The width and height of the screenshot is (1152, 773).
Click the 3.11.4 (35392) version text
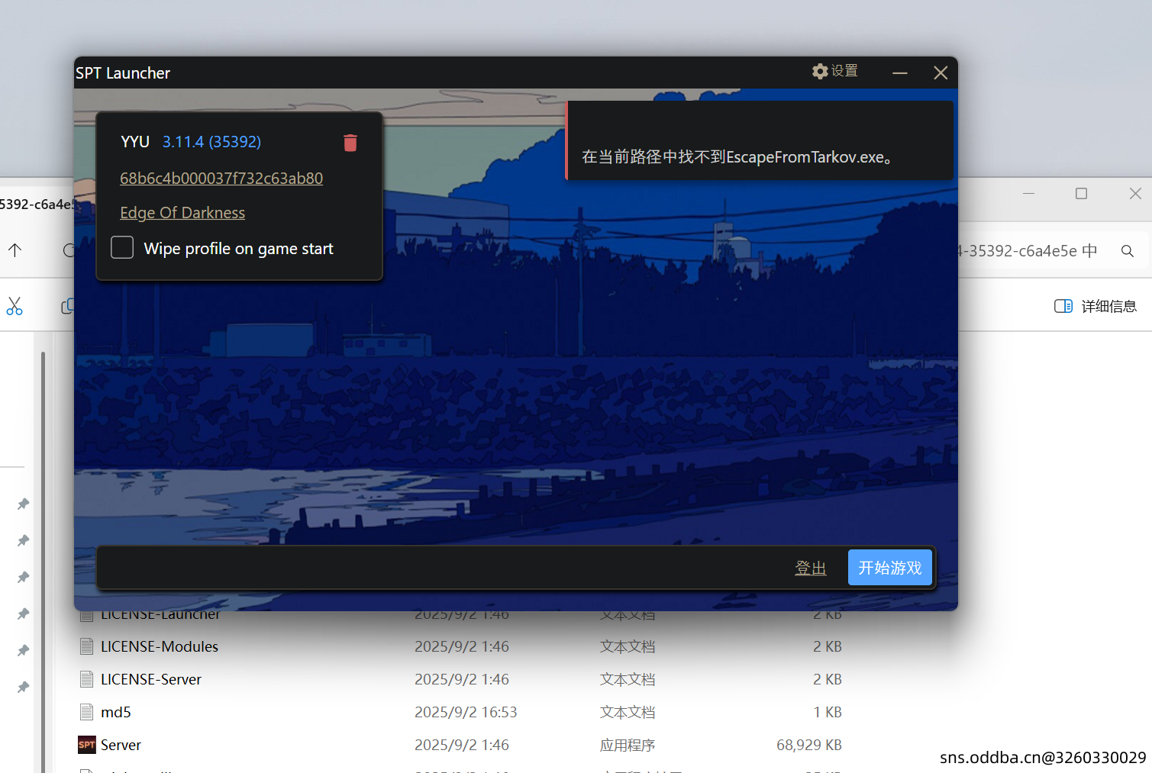click(x=211, y=142)
